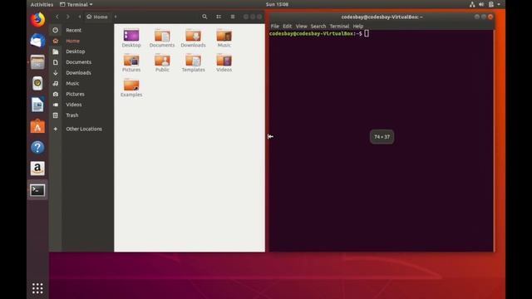Open Ubuntu Software from the dock
532x299 pixels.
(x=37, y=126)
